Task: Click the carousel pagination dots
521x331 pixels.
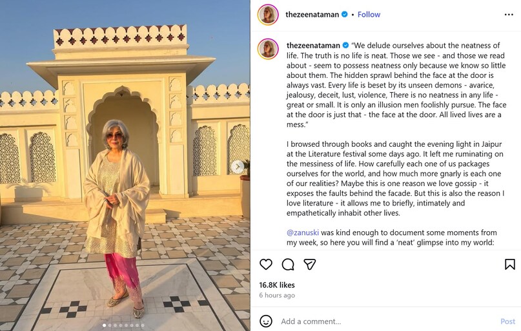Action: tap(125, 325)
